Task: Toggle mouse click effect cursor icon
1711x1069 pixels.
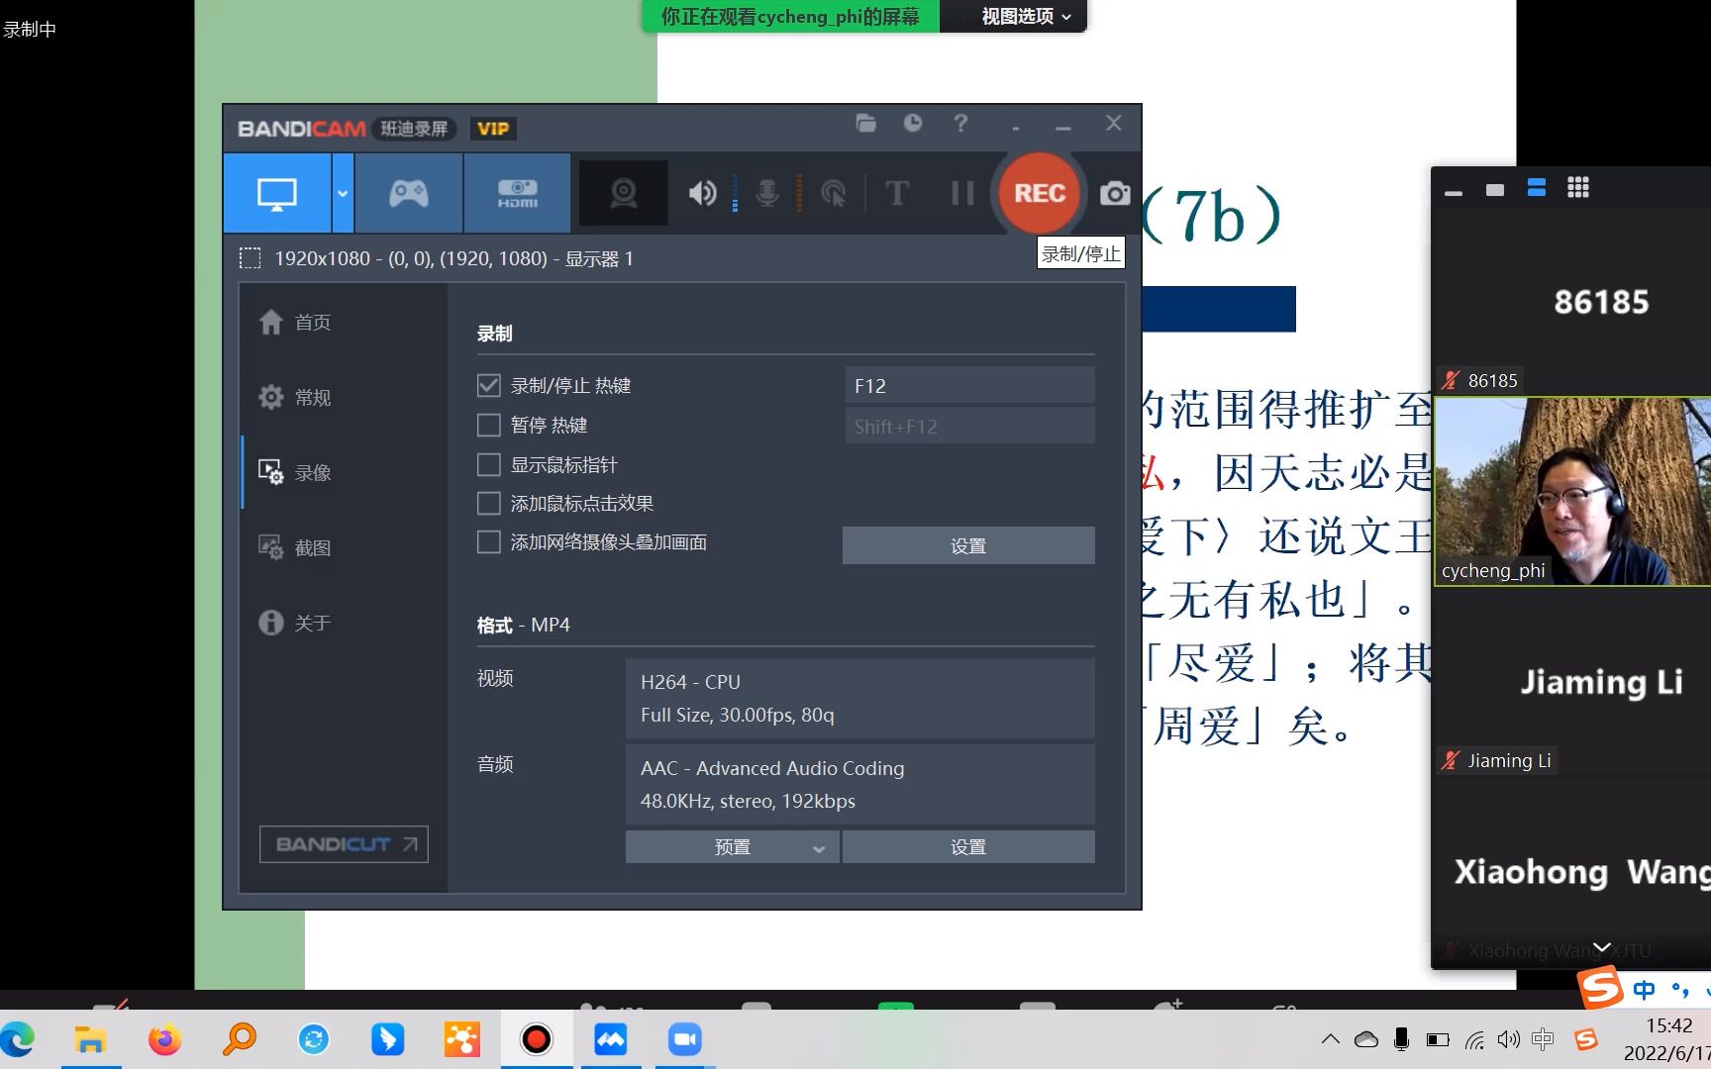Action: [834, 193]
